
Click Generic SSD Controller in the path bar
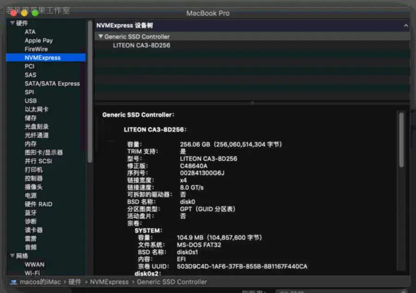171,282
